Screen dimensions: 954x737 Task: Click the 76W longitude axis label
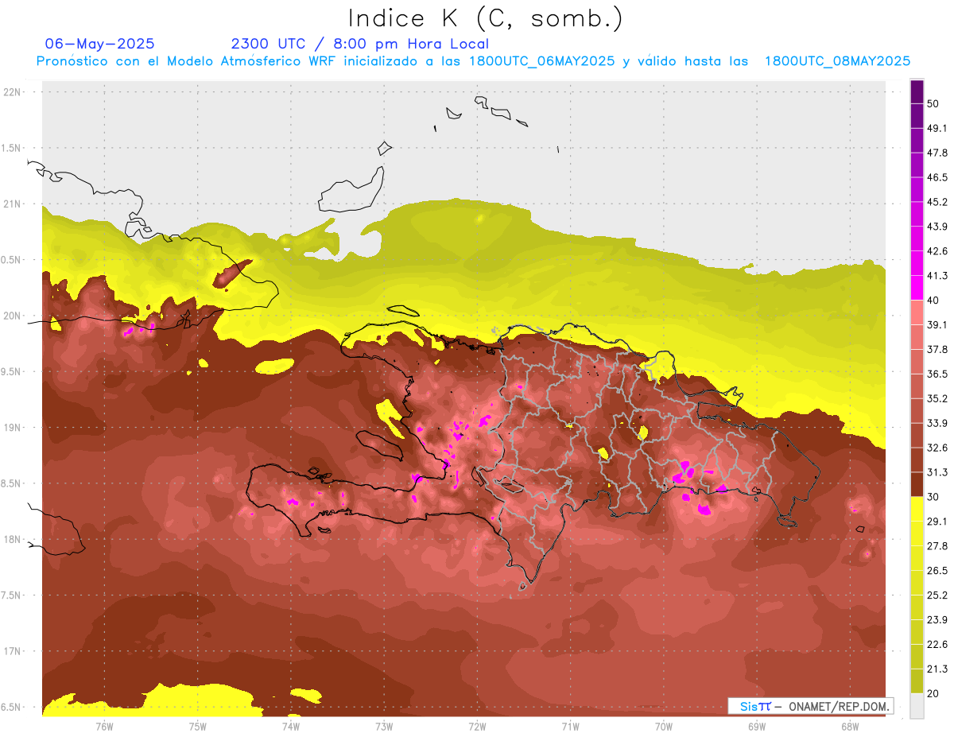coord(104,726)
